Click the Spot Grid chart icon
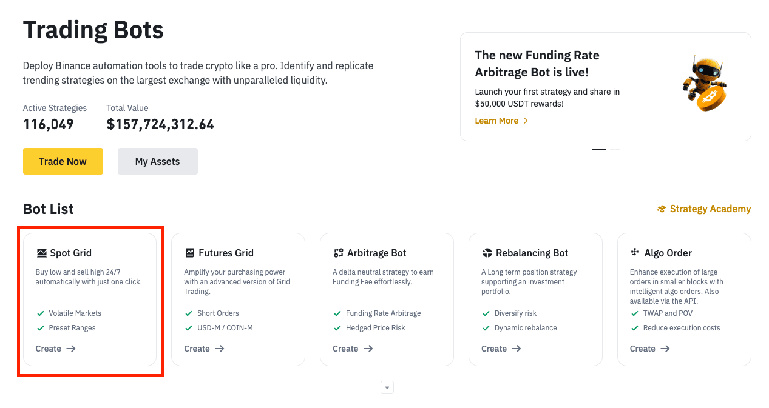769x408 pixels. pyautogui.click(x=41, y=253)
